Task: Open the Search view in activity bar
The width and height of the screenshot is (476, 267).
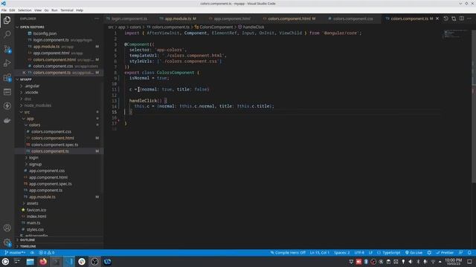Action: 7,34
